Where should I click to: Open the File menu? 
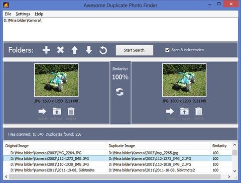tap(8, 14)
